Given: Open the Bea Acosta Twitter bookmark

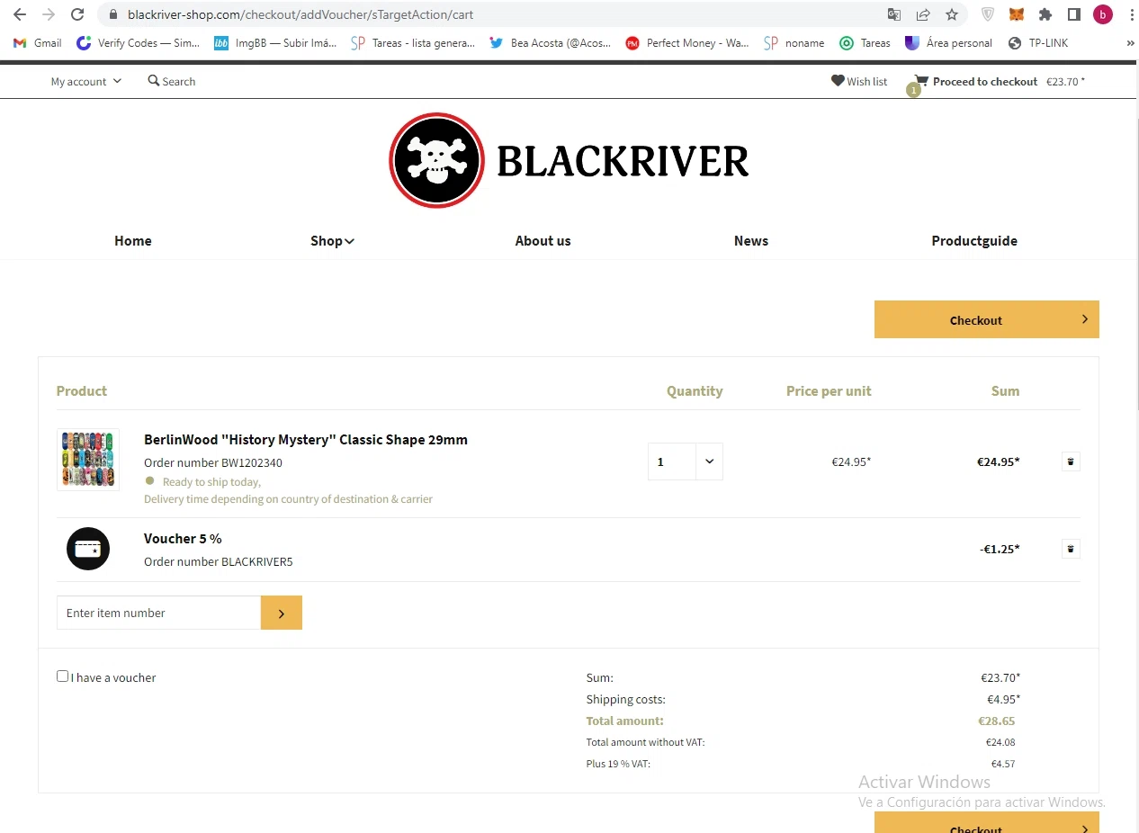Looking at the screenshot, I should [550, 42].
